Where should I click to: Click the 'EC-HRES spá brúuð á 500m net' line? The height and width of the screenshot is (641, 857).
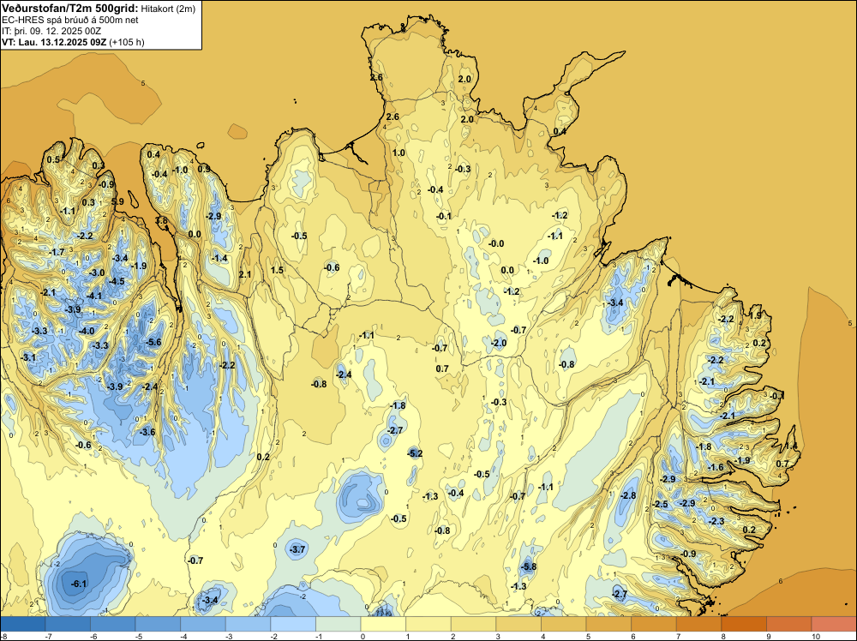click(70, 20)
